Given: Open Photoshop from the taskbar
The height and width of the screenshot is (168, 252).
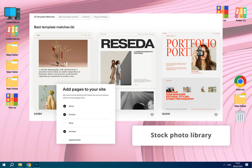Looking at the screenshot, I should 36,165.
